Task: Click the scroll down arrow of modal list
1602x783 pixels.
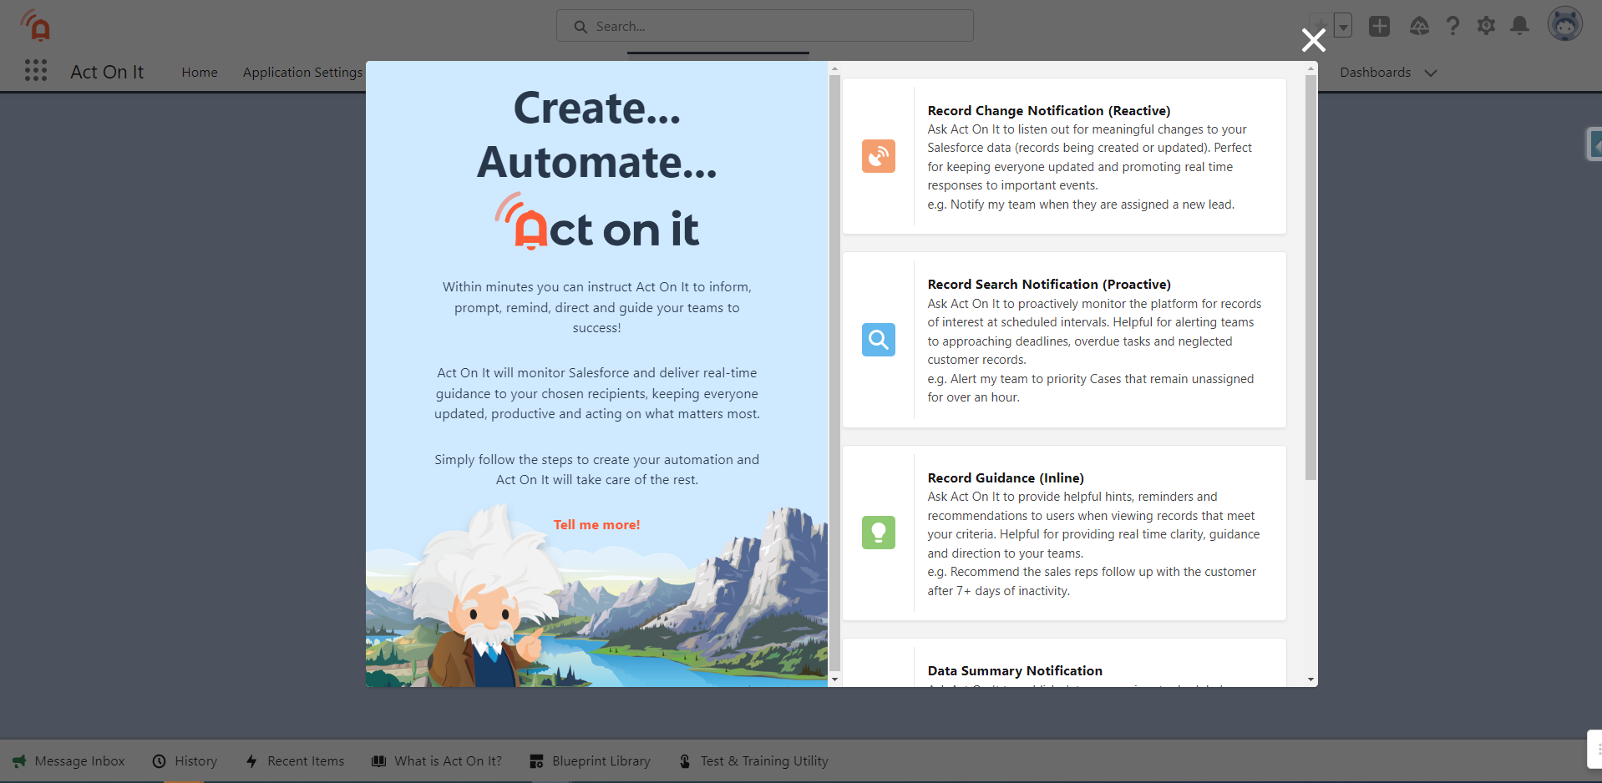Action: click(1311, 680)
